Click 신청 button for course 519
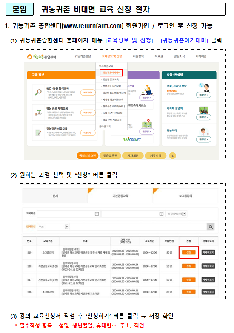234x333 pixels. (189, 252)
